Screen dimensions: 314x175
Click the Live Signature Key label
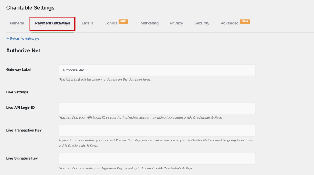(22, 158)
